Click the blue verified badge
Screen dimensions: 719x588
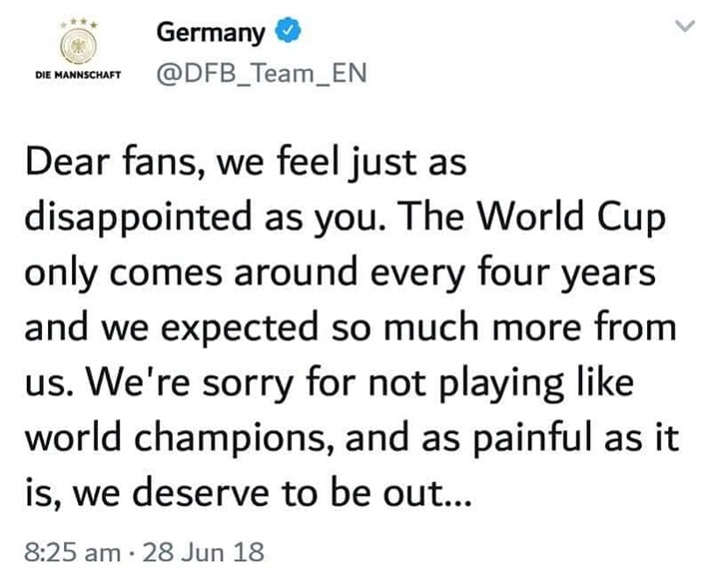(x=287, y=30)
